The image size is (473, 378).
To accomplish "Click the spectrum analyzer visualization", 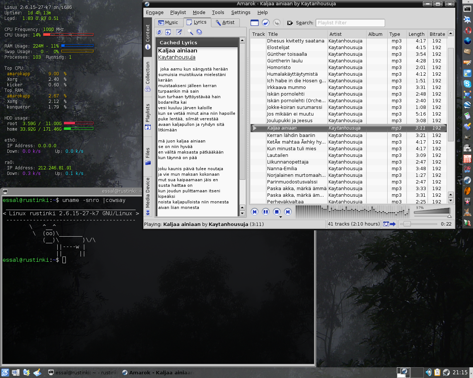I will pos(352,212).
